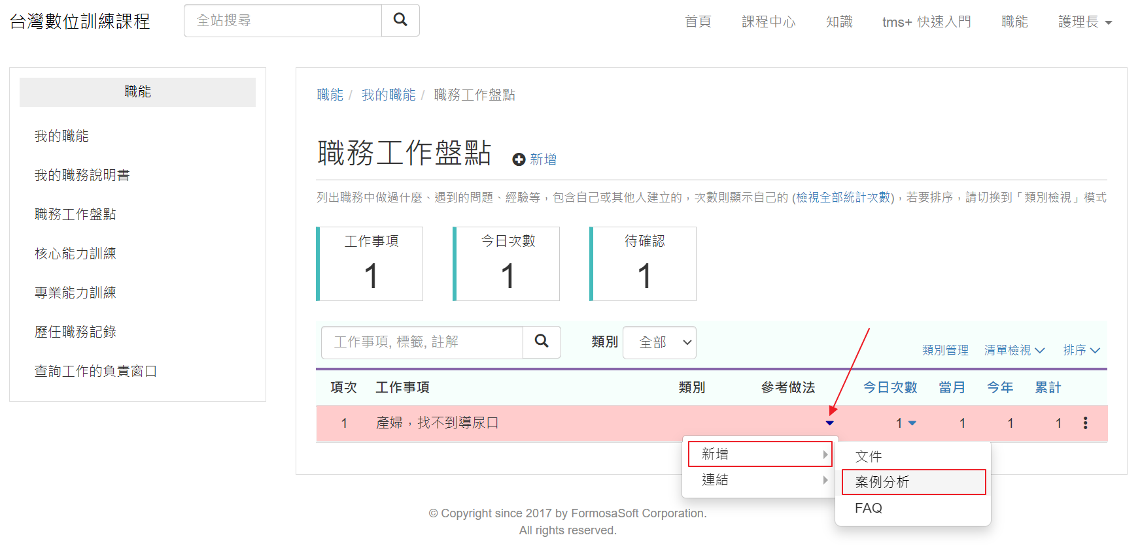Viewport: 1140px width, 548px height.
Task: Sort by the 今日次數 column header
Action: point(890,387)
